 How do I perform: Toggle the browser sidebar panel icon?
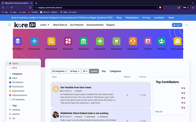click(x=178, y=8)
